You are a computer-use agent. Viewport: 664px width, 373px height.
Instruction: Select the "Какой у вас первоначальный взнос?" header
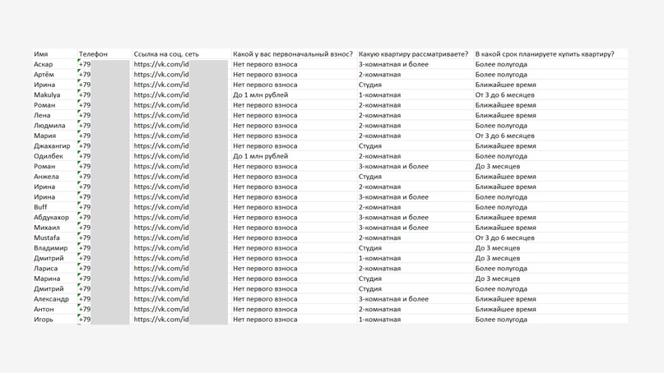[x=293, y=54]
